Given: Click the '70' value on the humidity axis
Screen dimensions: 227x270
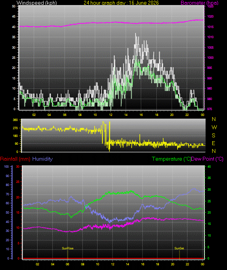Looking at the screenshot, I should pyautogui.click(x=7, y=194).
